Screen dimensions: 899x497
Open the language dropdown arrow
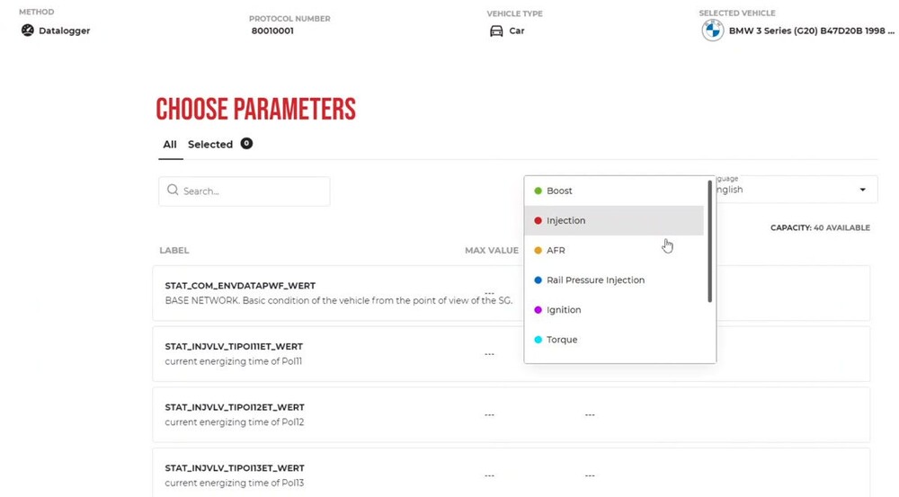tap(863, 190)
